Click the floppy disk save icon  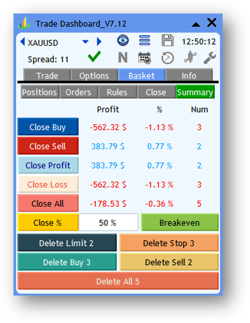pyautogui.click(x=168, y=40)
